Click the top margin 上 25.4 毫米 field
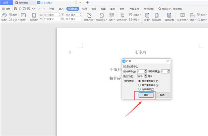Screen dimensions: 208x136 click(x=51, y=15)
